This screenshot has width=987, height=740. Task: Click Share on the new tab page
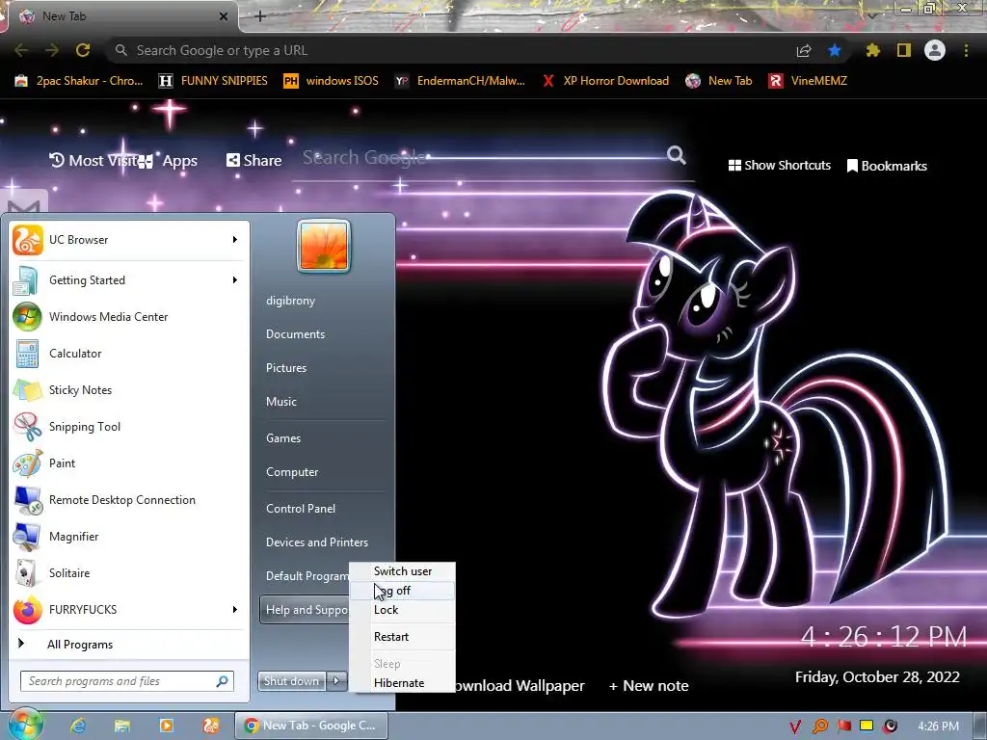coord(254,161)
